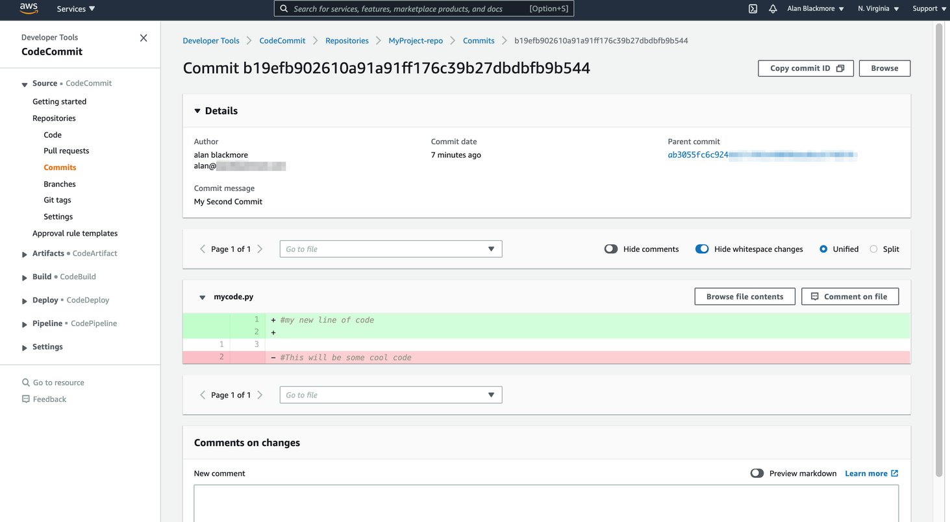Image resolution: width=950 pixels, height=522 pixels.
Task: Disable the Hide whitespace changes toggle
Action: coord(702,249)
